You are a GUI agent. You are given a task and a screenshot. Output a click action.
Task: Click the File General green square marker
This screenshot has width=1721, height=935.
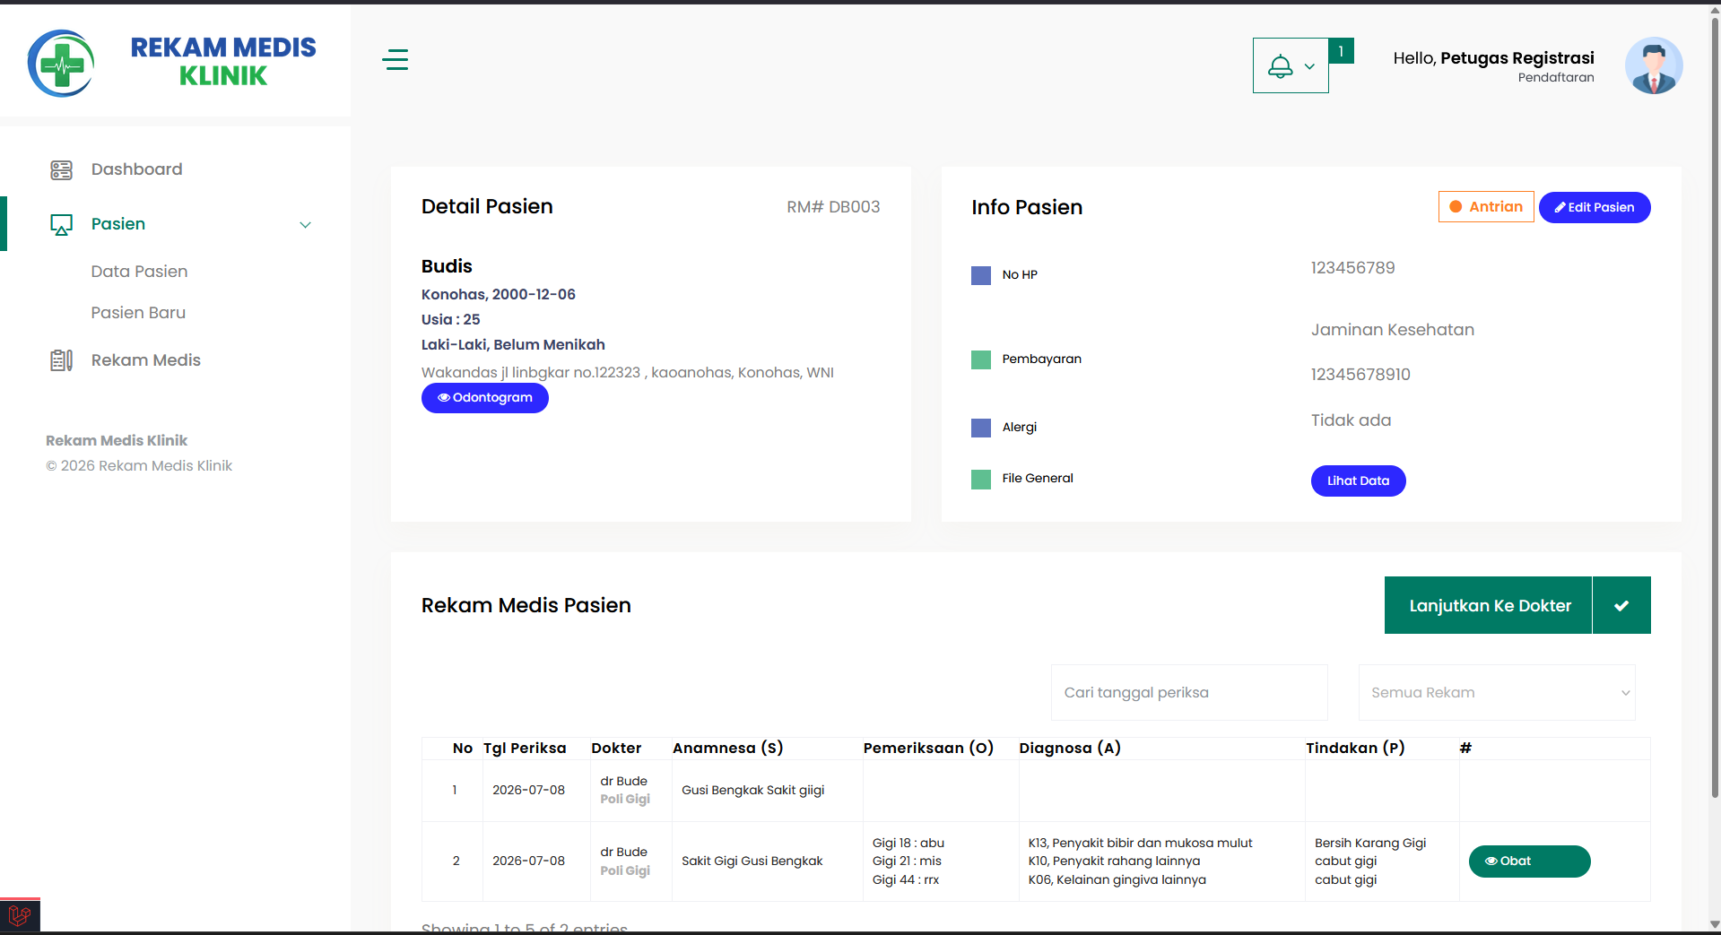[981, 479]
